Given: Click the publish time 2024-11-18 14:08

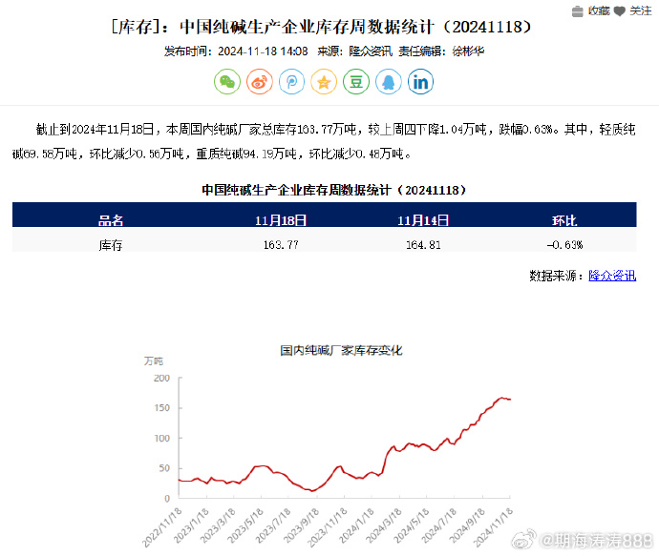Looking at the screenshot, I should (x=263, y=51).
